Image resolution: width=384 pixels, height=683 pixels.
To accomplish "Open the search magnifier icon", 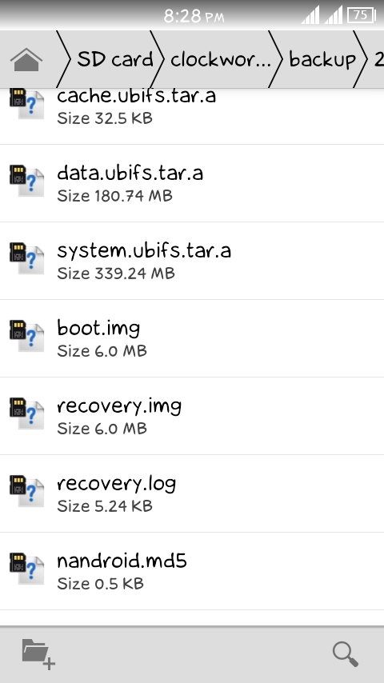I will 346,654.
